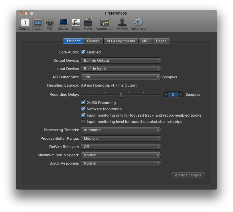Switch to the MP3 tab
Screen dimensions: 233x212
[145, 41]
